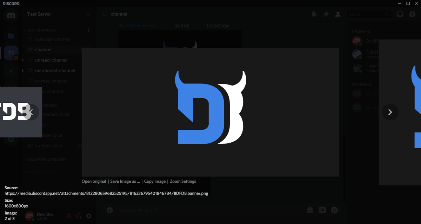Click the image source URL text
Viewport: 421px width, 224px height.
coord(106,193)
